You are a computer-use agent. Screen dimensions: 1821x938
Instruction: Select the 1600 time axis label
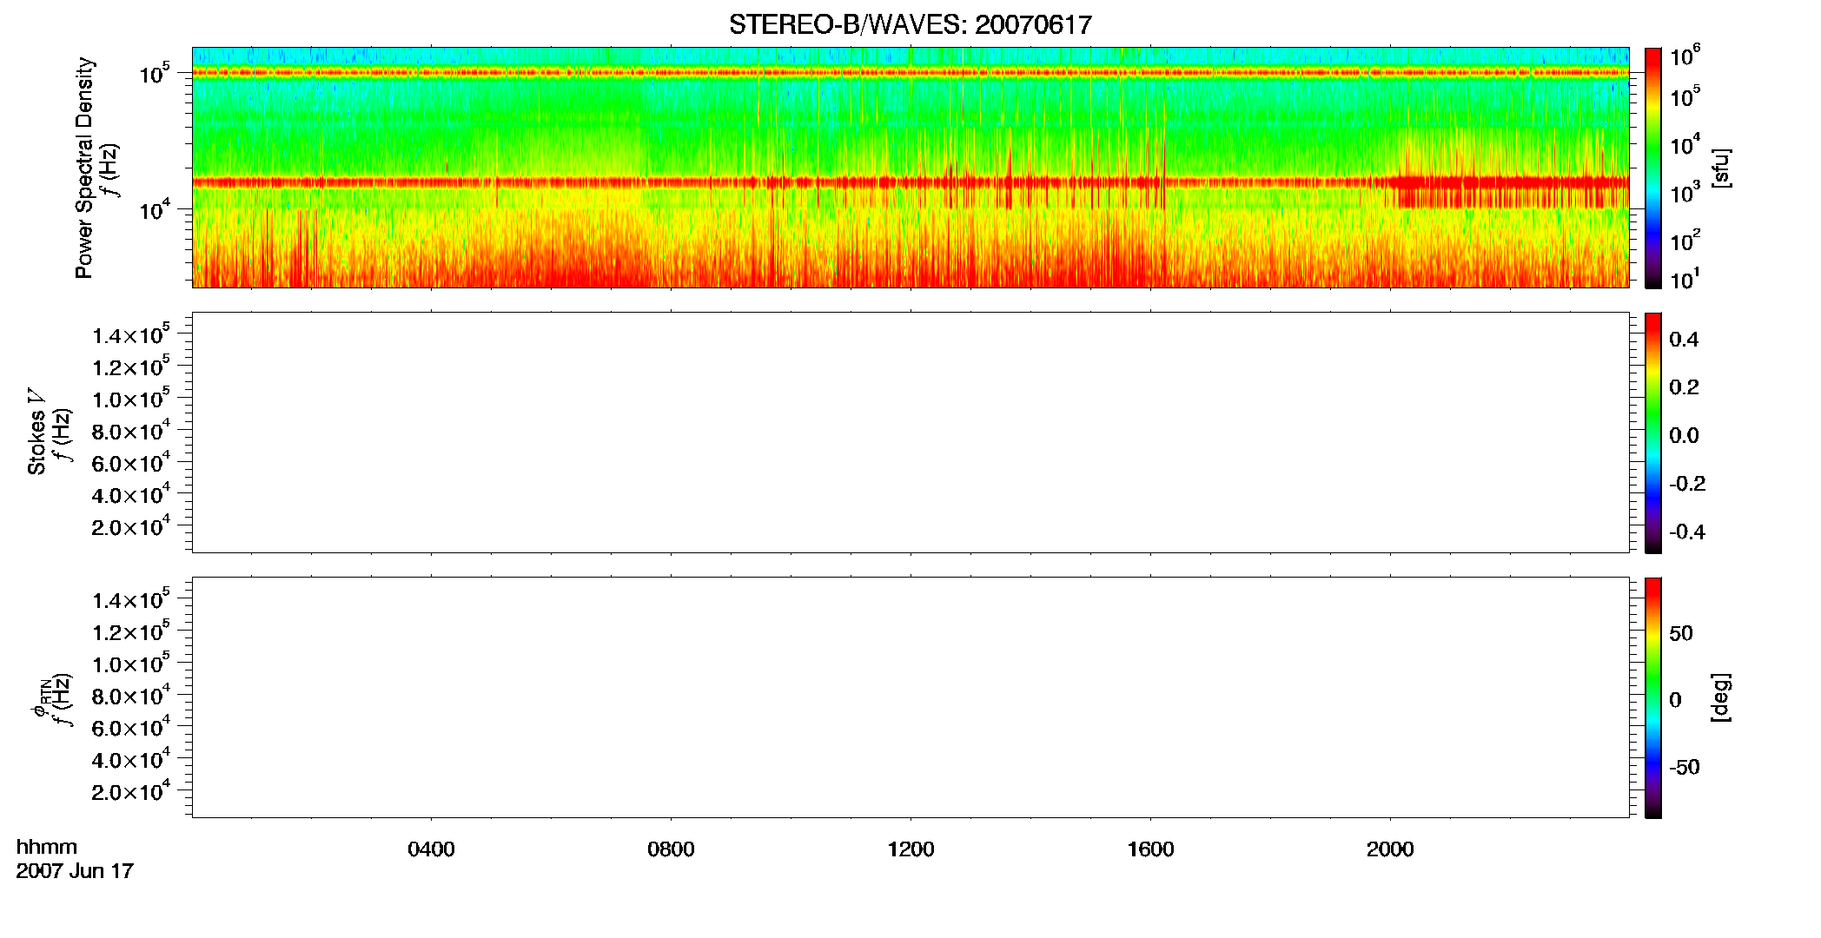click(x=1150, y=849)
